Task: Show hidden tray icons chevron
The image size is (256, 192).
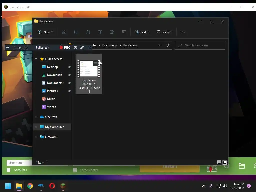Action: pos(204,186)
